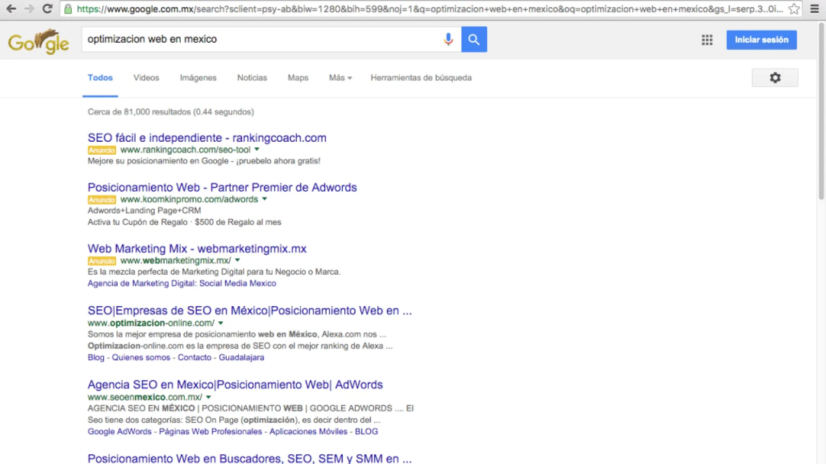Open the Más dropdown menu

(x=340, y=78)
